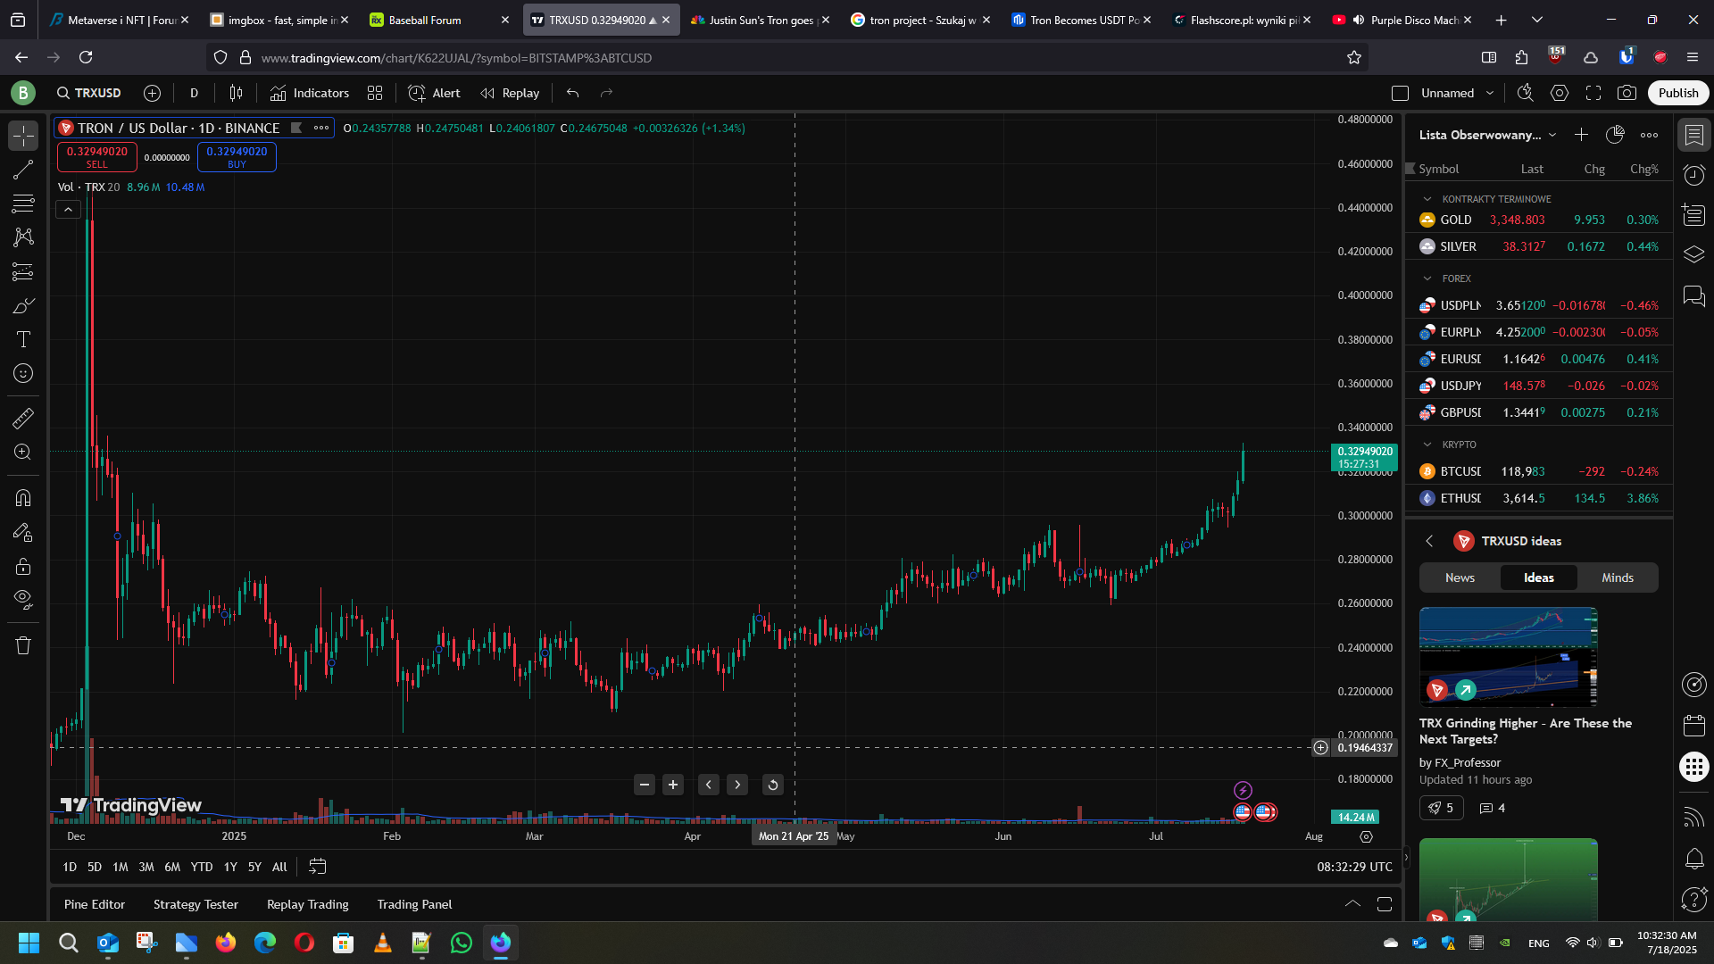Select the crosshair cursor tool
Image resolution: width=1714 pixels, height=964 pixels.
(x=23, y=136)
